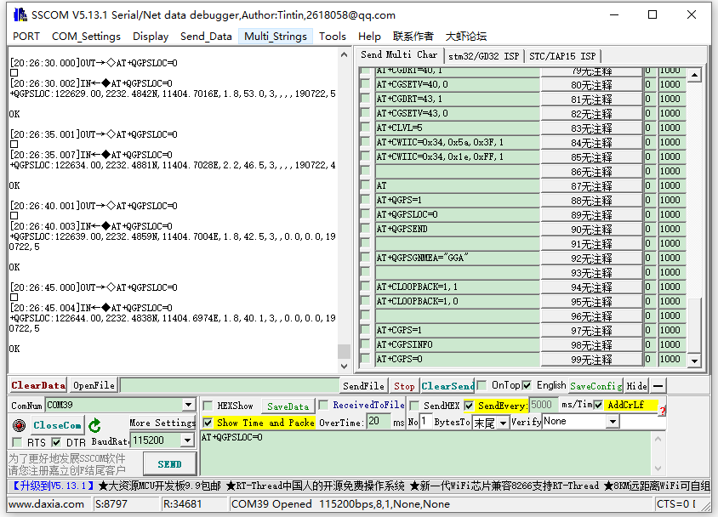Screen dimensions: 718x517
Task: Check the box for AT+QGPSLOC=0 multi-string row
Action: pyautogui.click(x=365, y=214)
